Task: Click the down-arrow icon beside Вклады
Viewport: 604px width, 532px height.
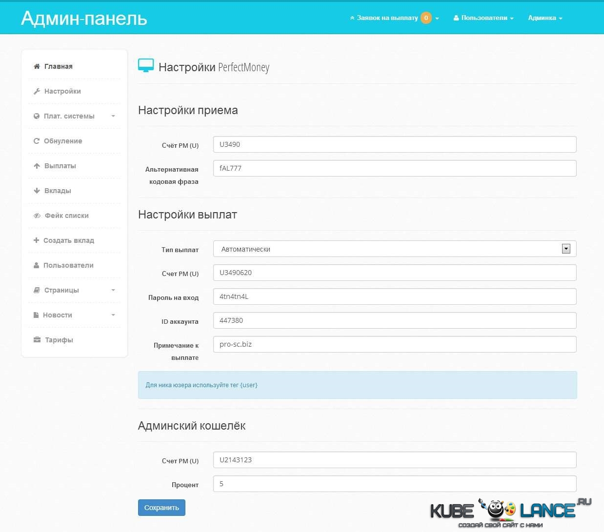Action: (37, 191)
